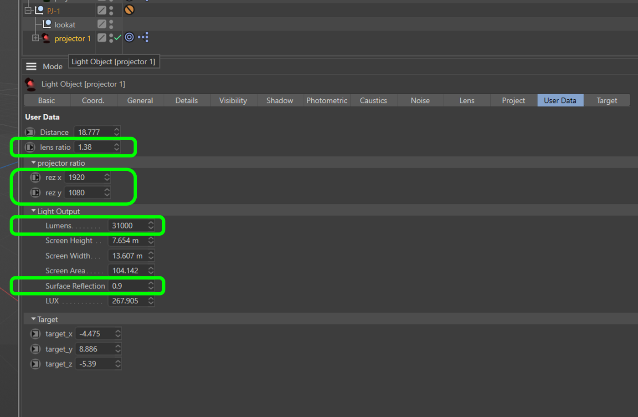Click the orange Protection tag on PJ-1
This screenshot has width=638, height=417.
pyautogui.click(x=129, y=10)
